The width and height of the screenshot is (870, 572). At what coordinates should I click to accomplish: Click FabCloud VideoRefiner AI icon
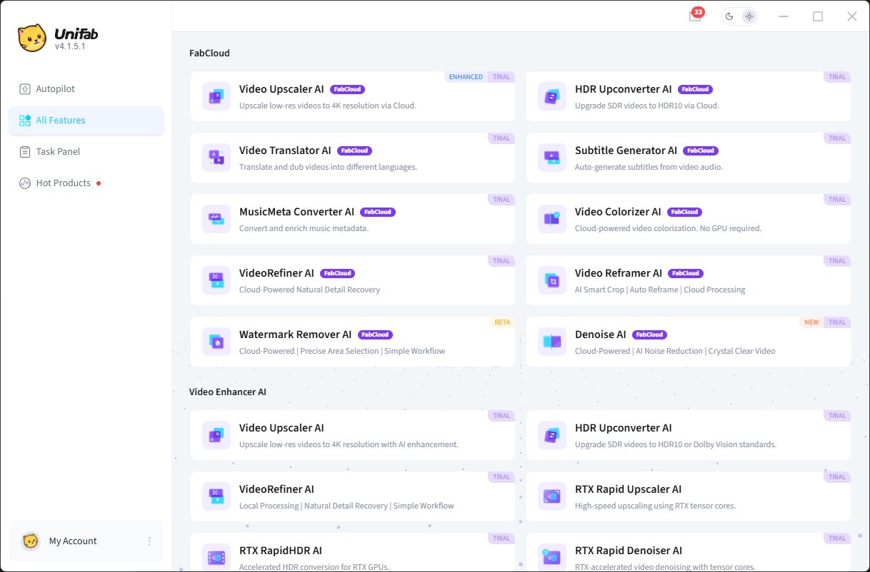coord(216,280)
